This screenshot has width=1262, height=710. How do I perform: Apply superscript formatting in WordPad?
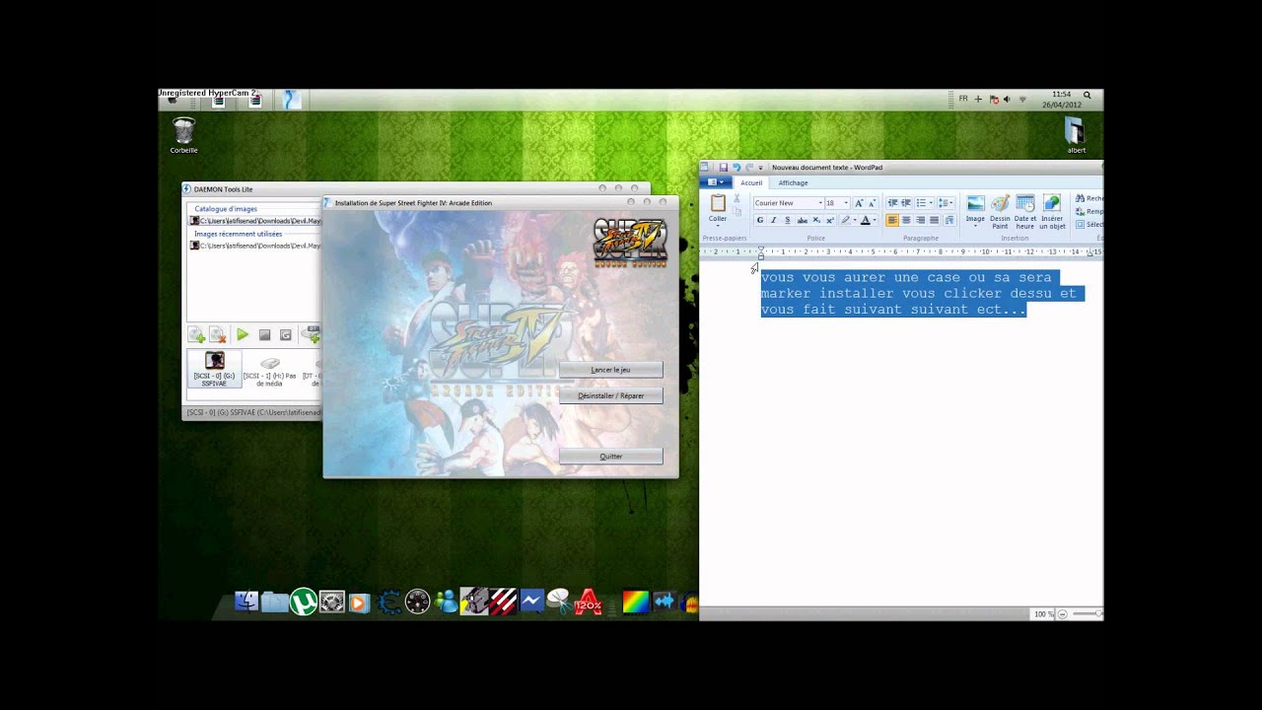[x=830, y=220]
